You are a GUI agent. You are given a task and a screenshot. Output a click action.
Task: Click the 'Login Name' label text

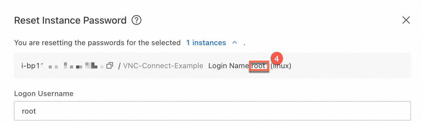click(x=229, y=66)
